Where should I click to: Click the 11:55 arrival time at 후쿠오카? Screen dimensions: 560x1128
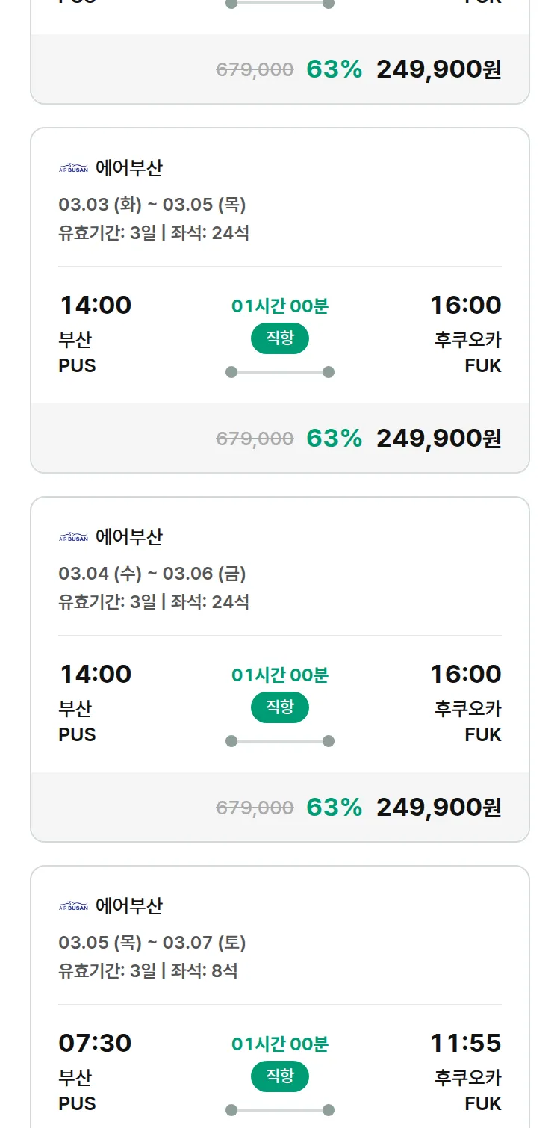pos(465,1043)
